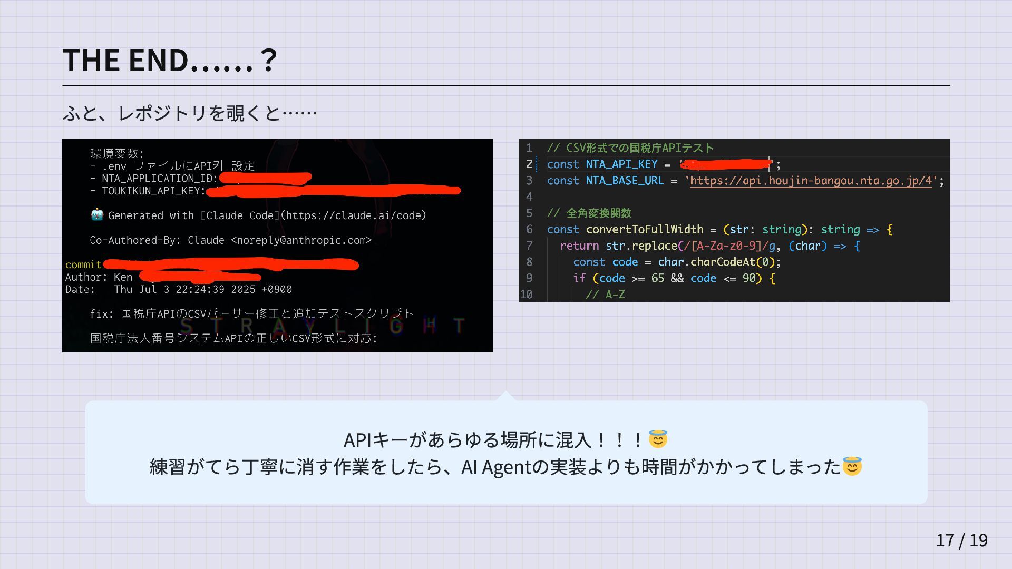Click the 'TOUKIKUN_API_KEY:' label

pyautogui.click(x=153, y=191)
